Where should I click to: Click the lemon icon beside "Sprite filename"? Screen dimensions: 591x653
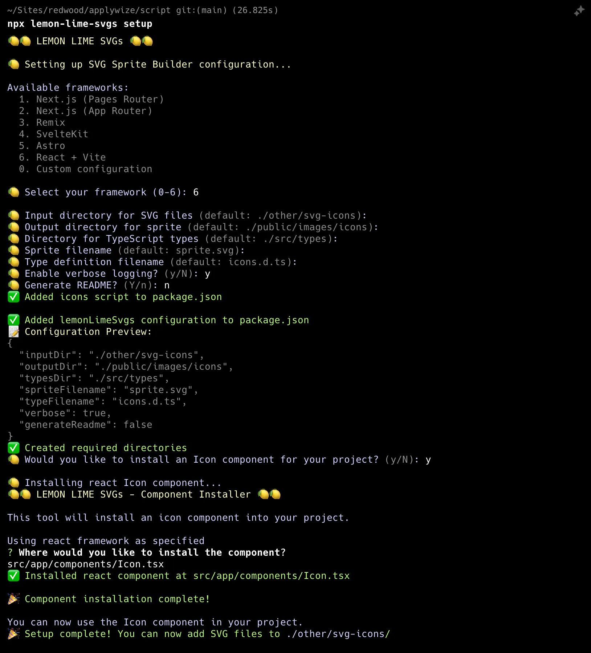[13, 251]
